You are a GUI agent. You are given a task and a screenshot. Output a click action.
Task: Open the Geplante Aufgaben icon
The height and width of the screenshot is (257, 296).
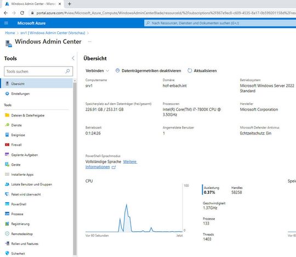point(7,154)
